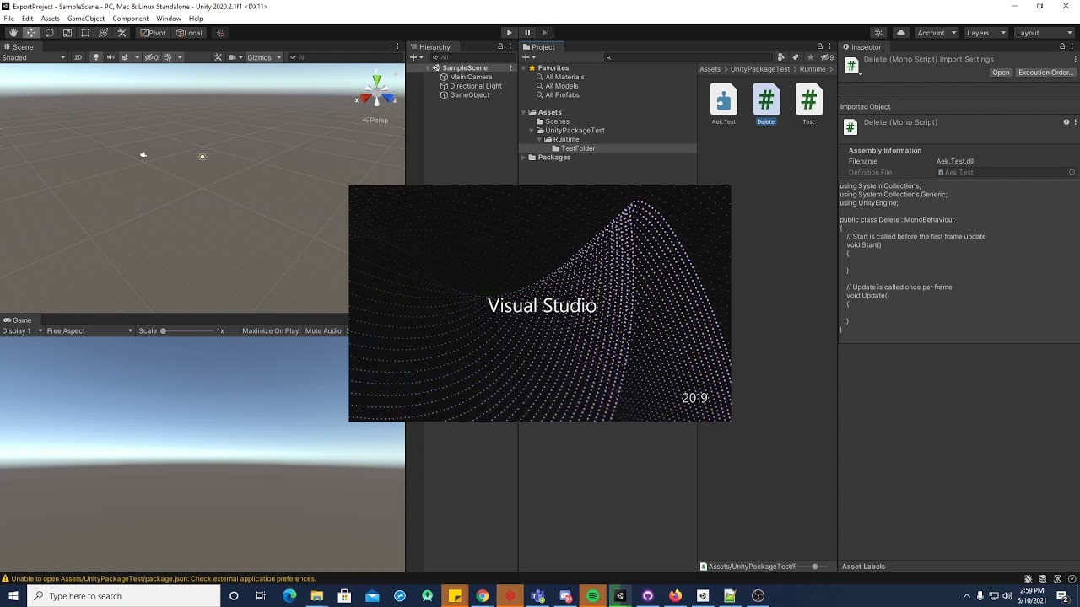
Task: Open the Edit menu
Action: tap(28, 19)
